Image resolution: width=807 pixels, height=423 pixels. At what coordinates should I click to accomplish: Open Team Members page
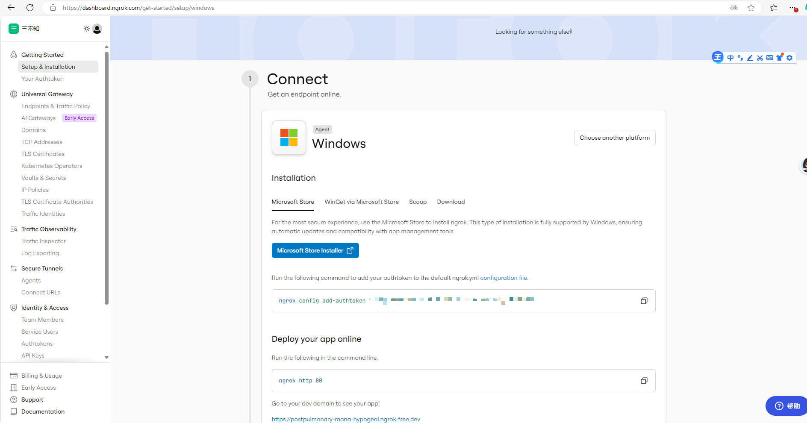click(42, 320)
